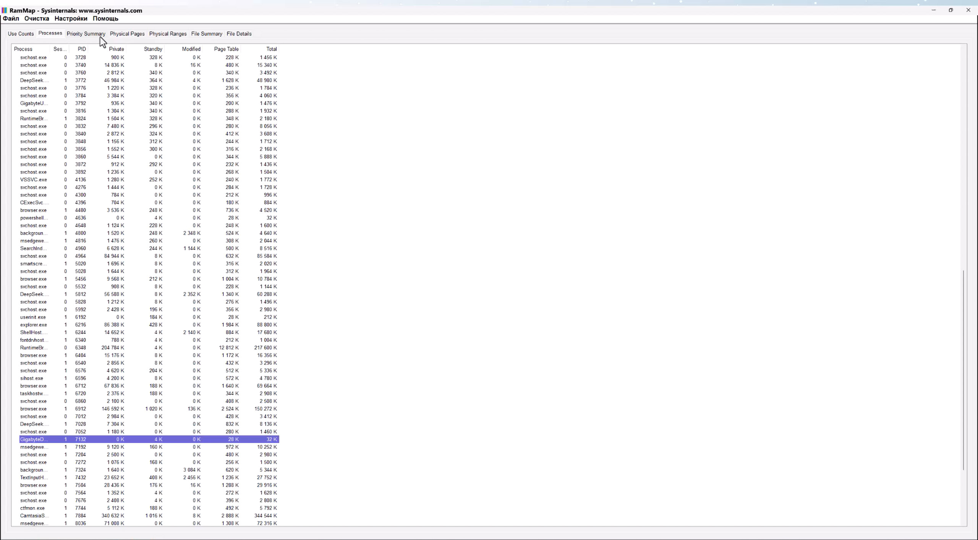Select the msedgewe row with PID 4816
Image resolution: width=978 pixels, height=540 pixels.
tap(149, 241)
